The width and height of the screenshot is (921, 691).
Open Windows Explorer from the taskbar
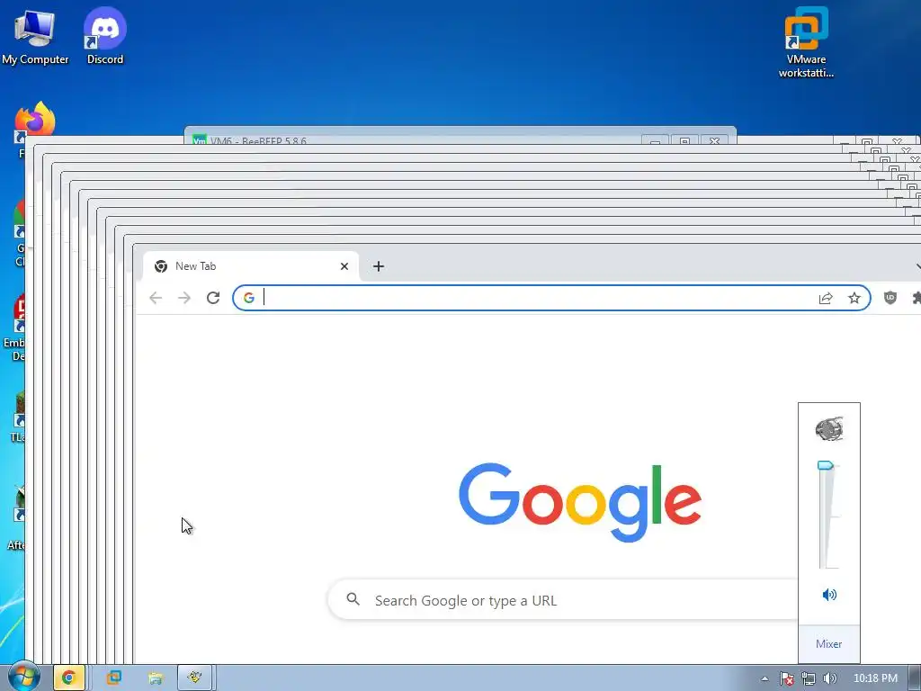[155, 678]
